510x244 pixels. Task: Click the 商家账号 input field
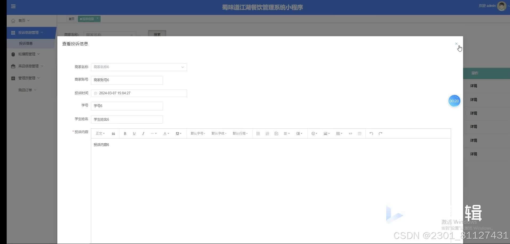(x=127, y=80)
